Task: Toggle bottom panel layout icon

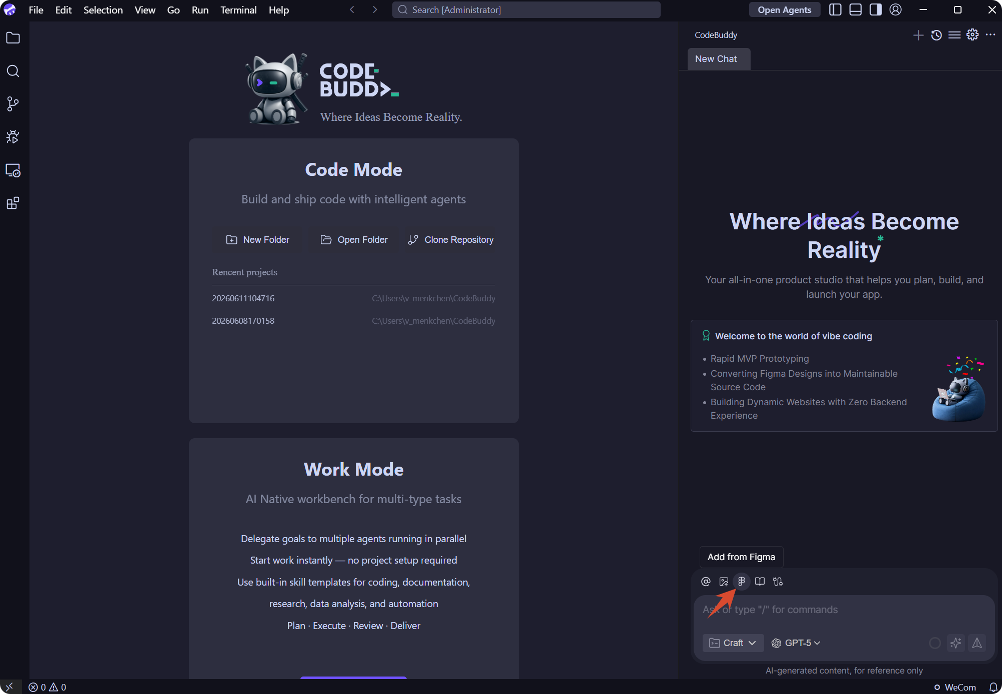Action: pos(856,10)
